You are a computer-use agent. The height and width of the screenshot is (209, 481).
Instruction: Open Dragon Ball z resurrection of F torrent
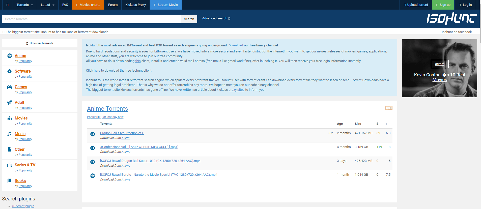pos(122,133)
